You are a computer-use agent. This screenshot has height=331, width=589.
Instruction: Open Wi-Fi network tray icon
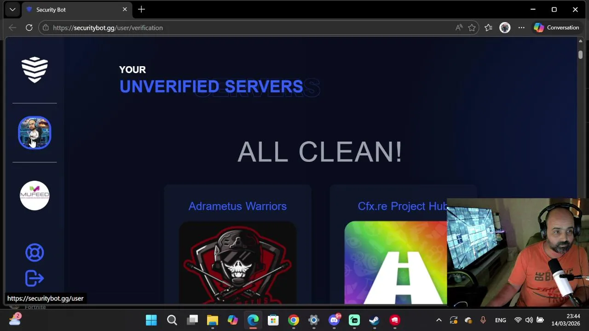(518, 320)
